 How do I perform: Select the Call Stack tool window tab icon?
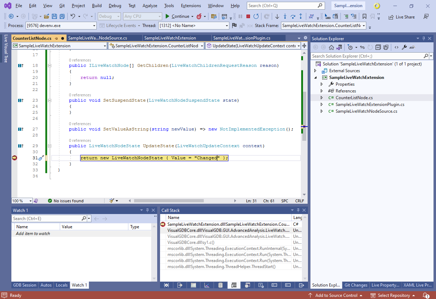click(234, 285)
